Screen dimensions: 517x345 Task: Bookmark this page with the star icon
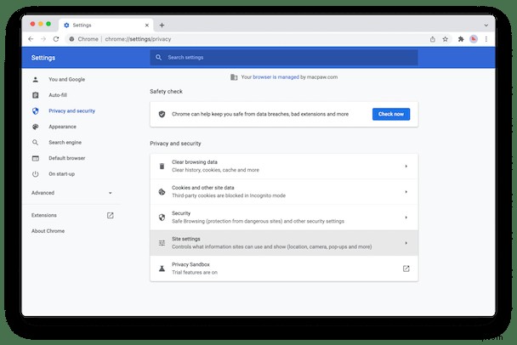445,39
